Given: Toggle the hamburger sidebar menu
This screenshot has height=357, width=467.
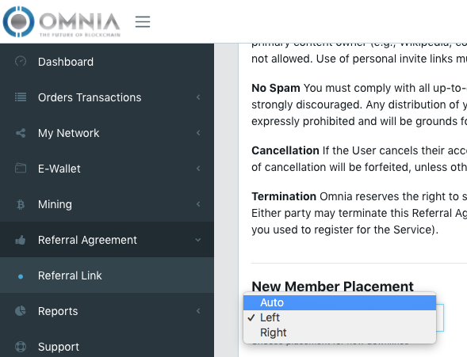Looking at the screenshot, I should tap(143, 22).
